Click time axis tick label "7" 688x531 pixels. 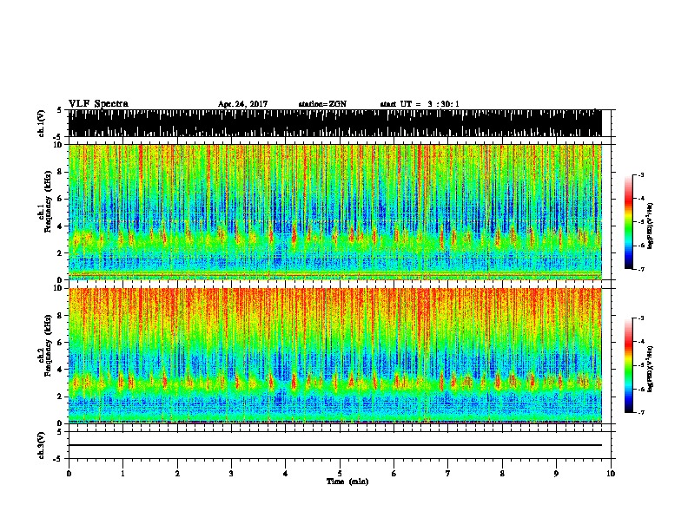448,474
